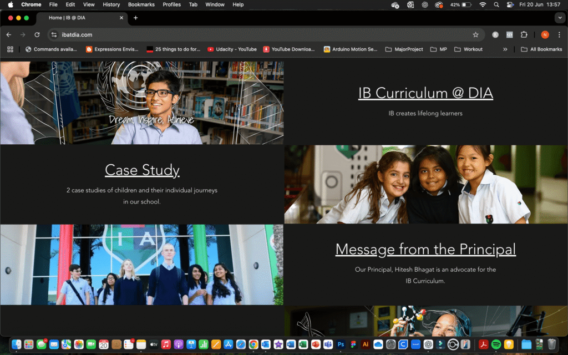Launch Photoshop from the Dock
Viewport: 568px width, 355px height.
[x=341, y=344]
